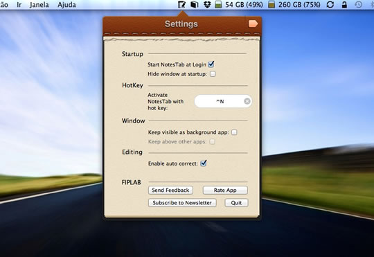Click the Window section heading

(x=134, y=121)
